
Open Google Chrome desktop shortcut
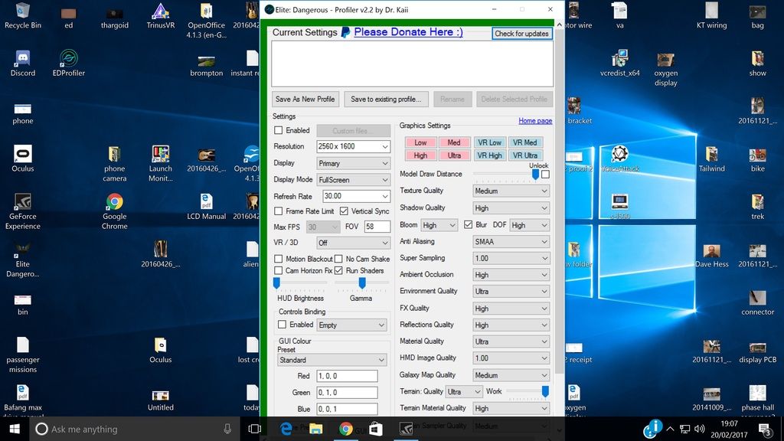(115, 211)
